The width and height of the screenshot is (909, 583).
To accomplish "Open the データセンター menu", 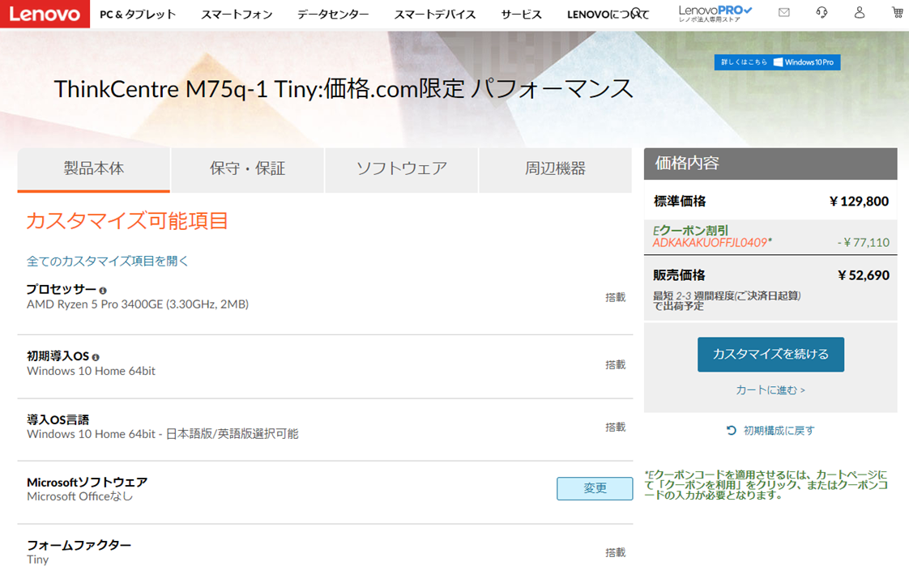I will pos(333,15).
